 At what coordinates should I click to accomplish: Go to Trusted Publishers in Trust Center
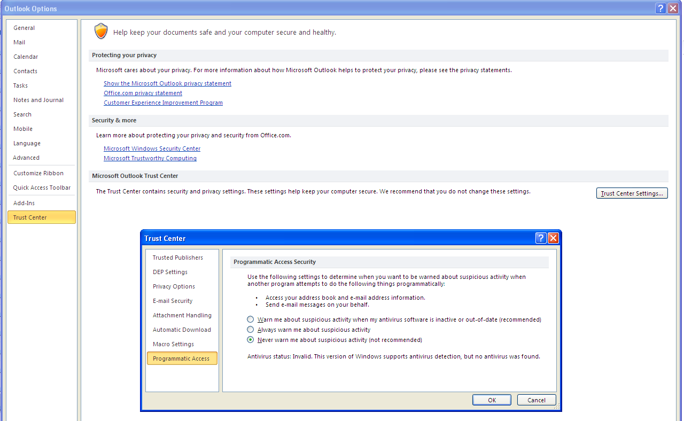[x=182, y=258]
